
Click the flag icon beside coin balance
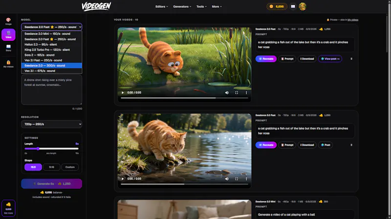tap(293, 6)
